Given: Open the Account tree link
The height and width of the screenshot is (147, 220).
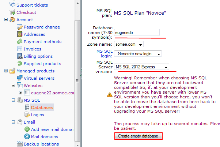Looking at the screenshot, I should pos(24,20).
